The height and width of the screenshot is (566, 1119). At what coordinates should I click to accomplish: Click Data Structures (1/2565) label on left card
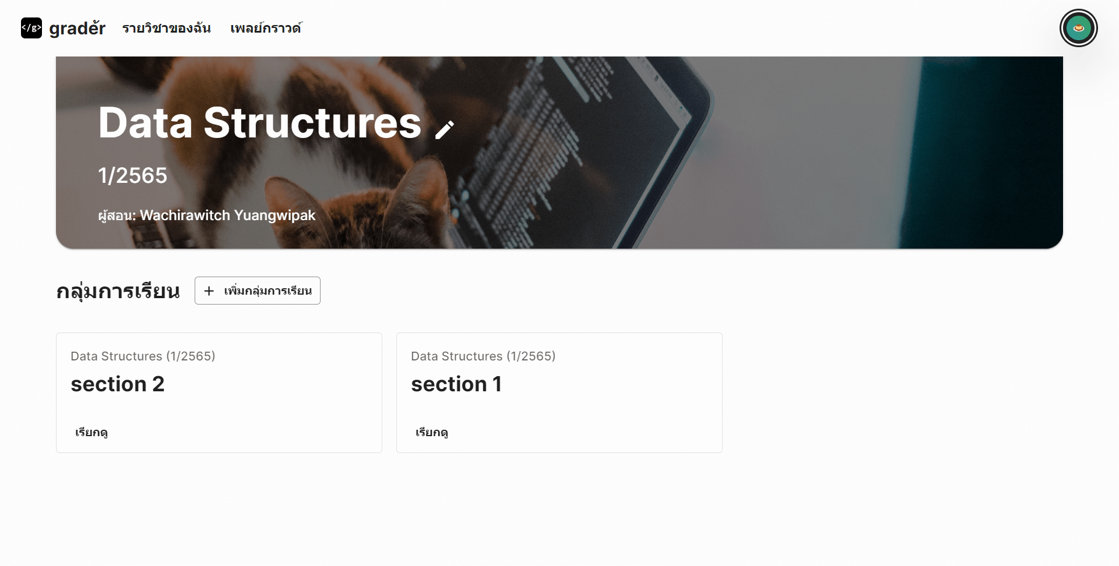click(143, 356)
